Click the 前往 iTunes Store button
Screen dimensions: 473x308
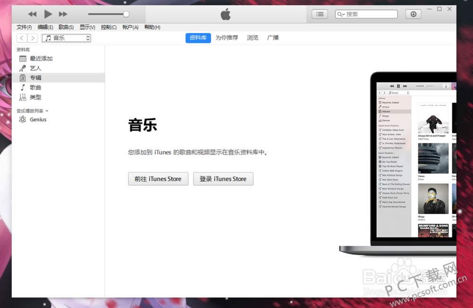(x=158, y=179)
